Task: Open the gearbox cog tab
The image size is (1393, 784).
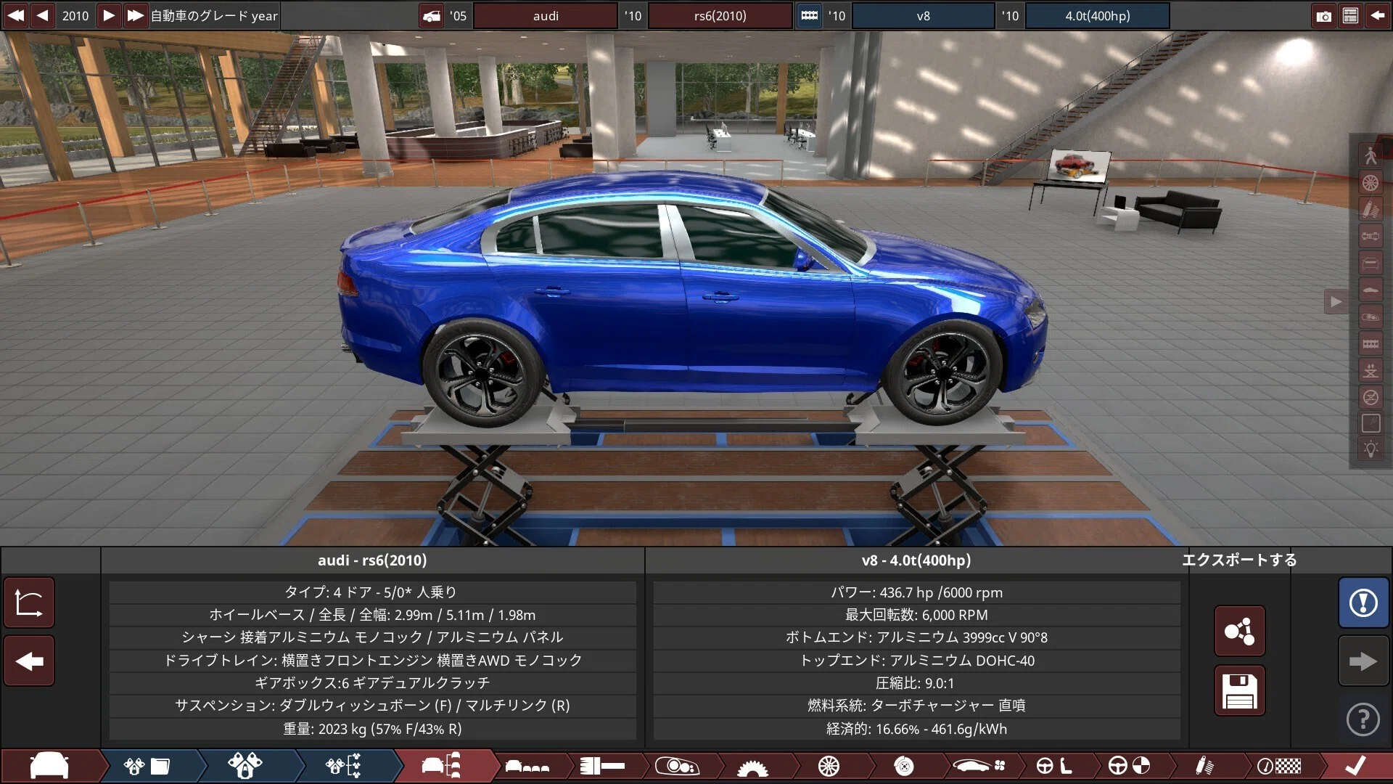Action: click(752, 766)
